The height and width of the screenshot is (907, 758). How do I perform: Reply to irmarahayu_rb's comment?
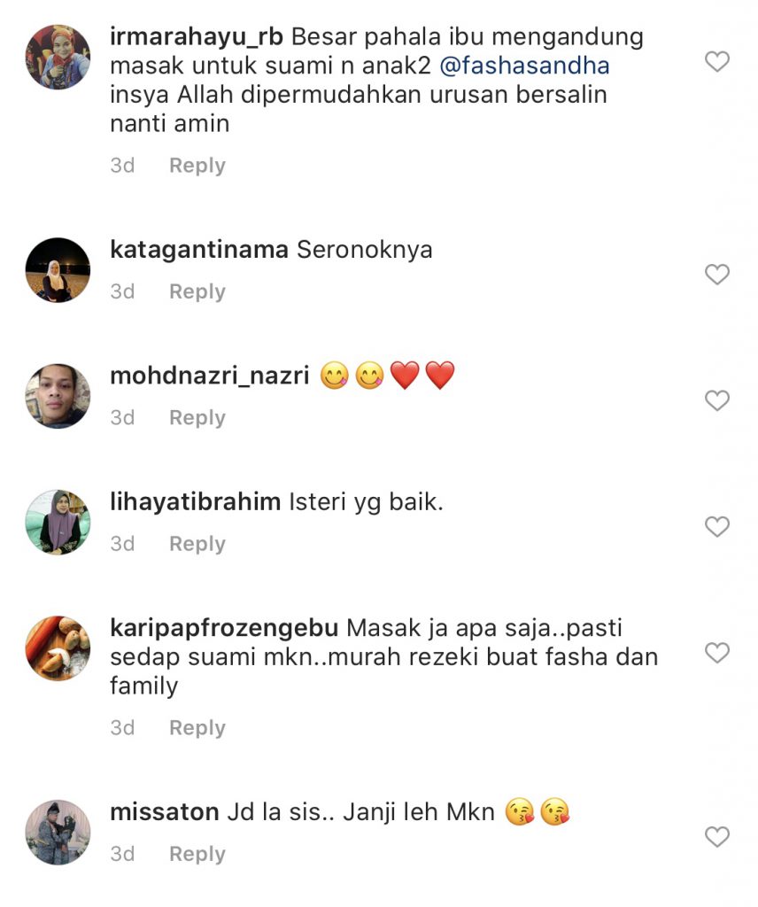click(x=197, y=166)
